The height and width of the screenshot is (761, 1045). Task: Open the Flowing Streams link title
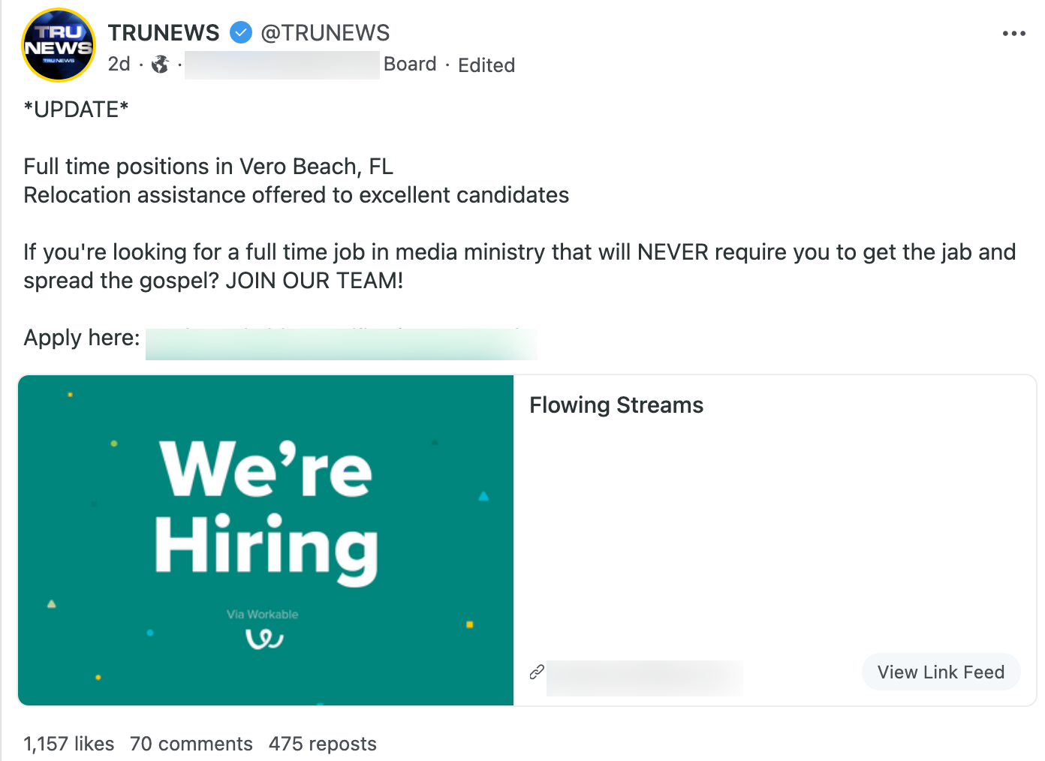616,405
